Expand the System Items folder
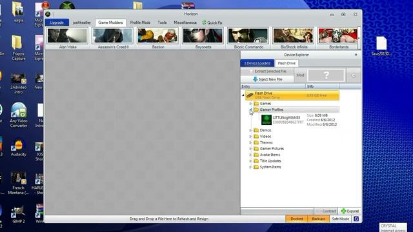 click(250, 167)
